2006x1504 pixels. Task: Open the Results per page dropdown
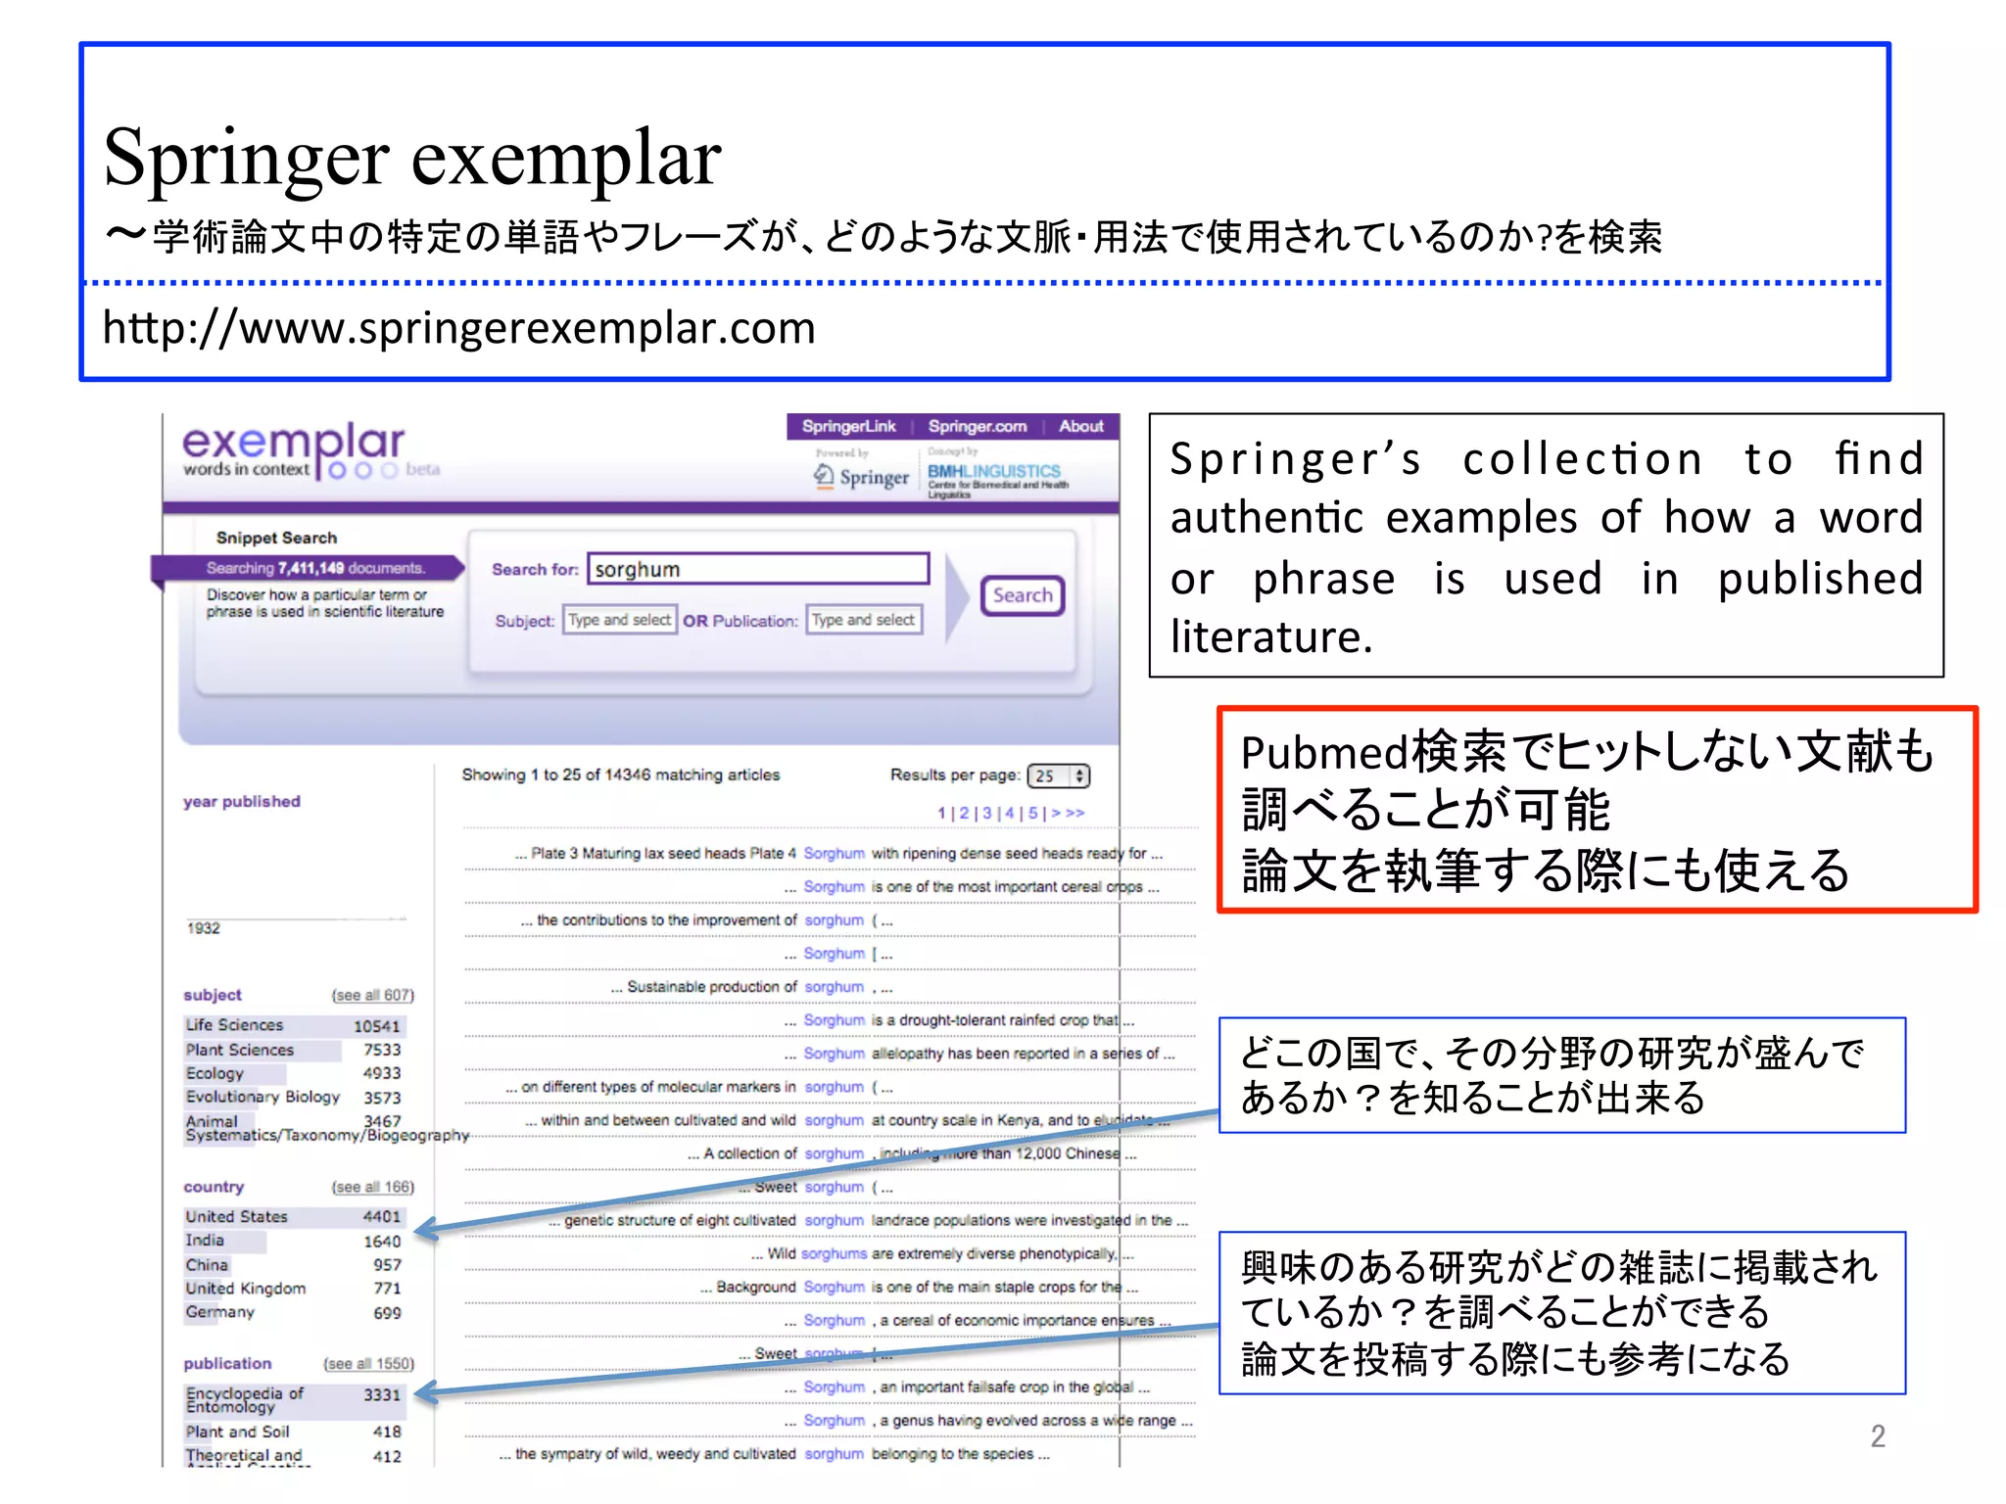pos(1059,775)
